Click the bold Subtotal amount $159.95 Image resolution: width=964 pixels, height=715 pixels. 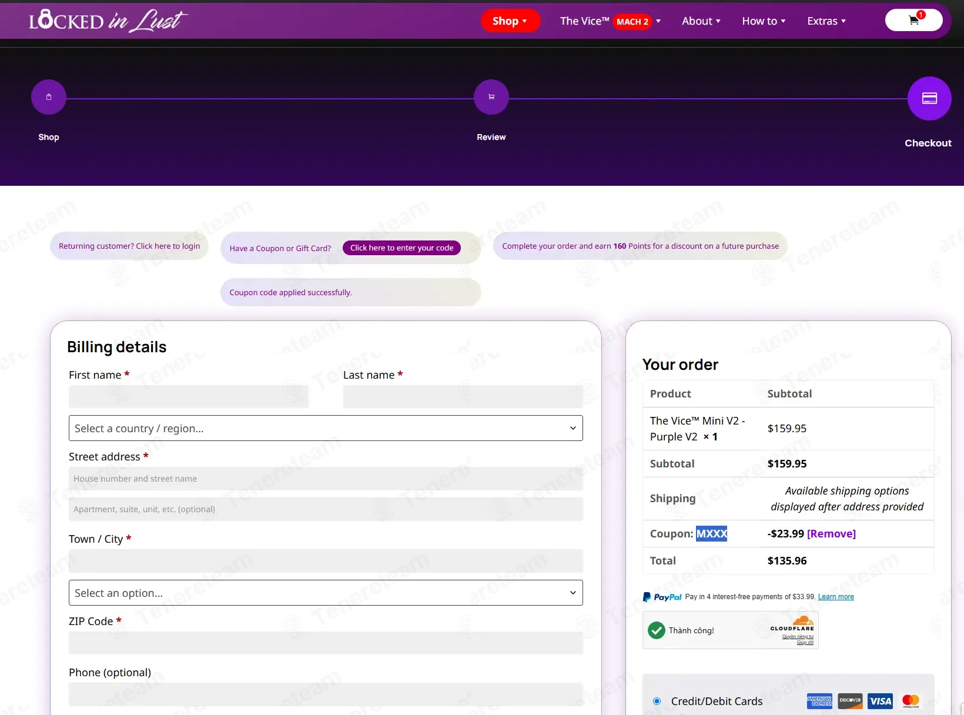(787, 463)
